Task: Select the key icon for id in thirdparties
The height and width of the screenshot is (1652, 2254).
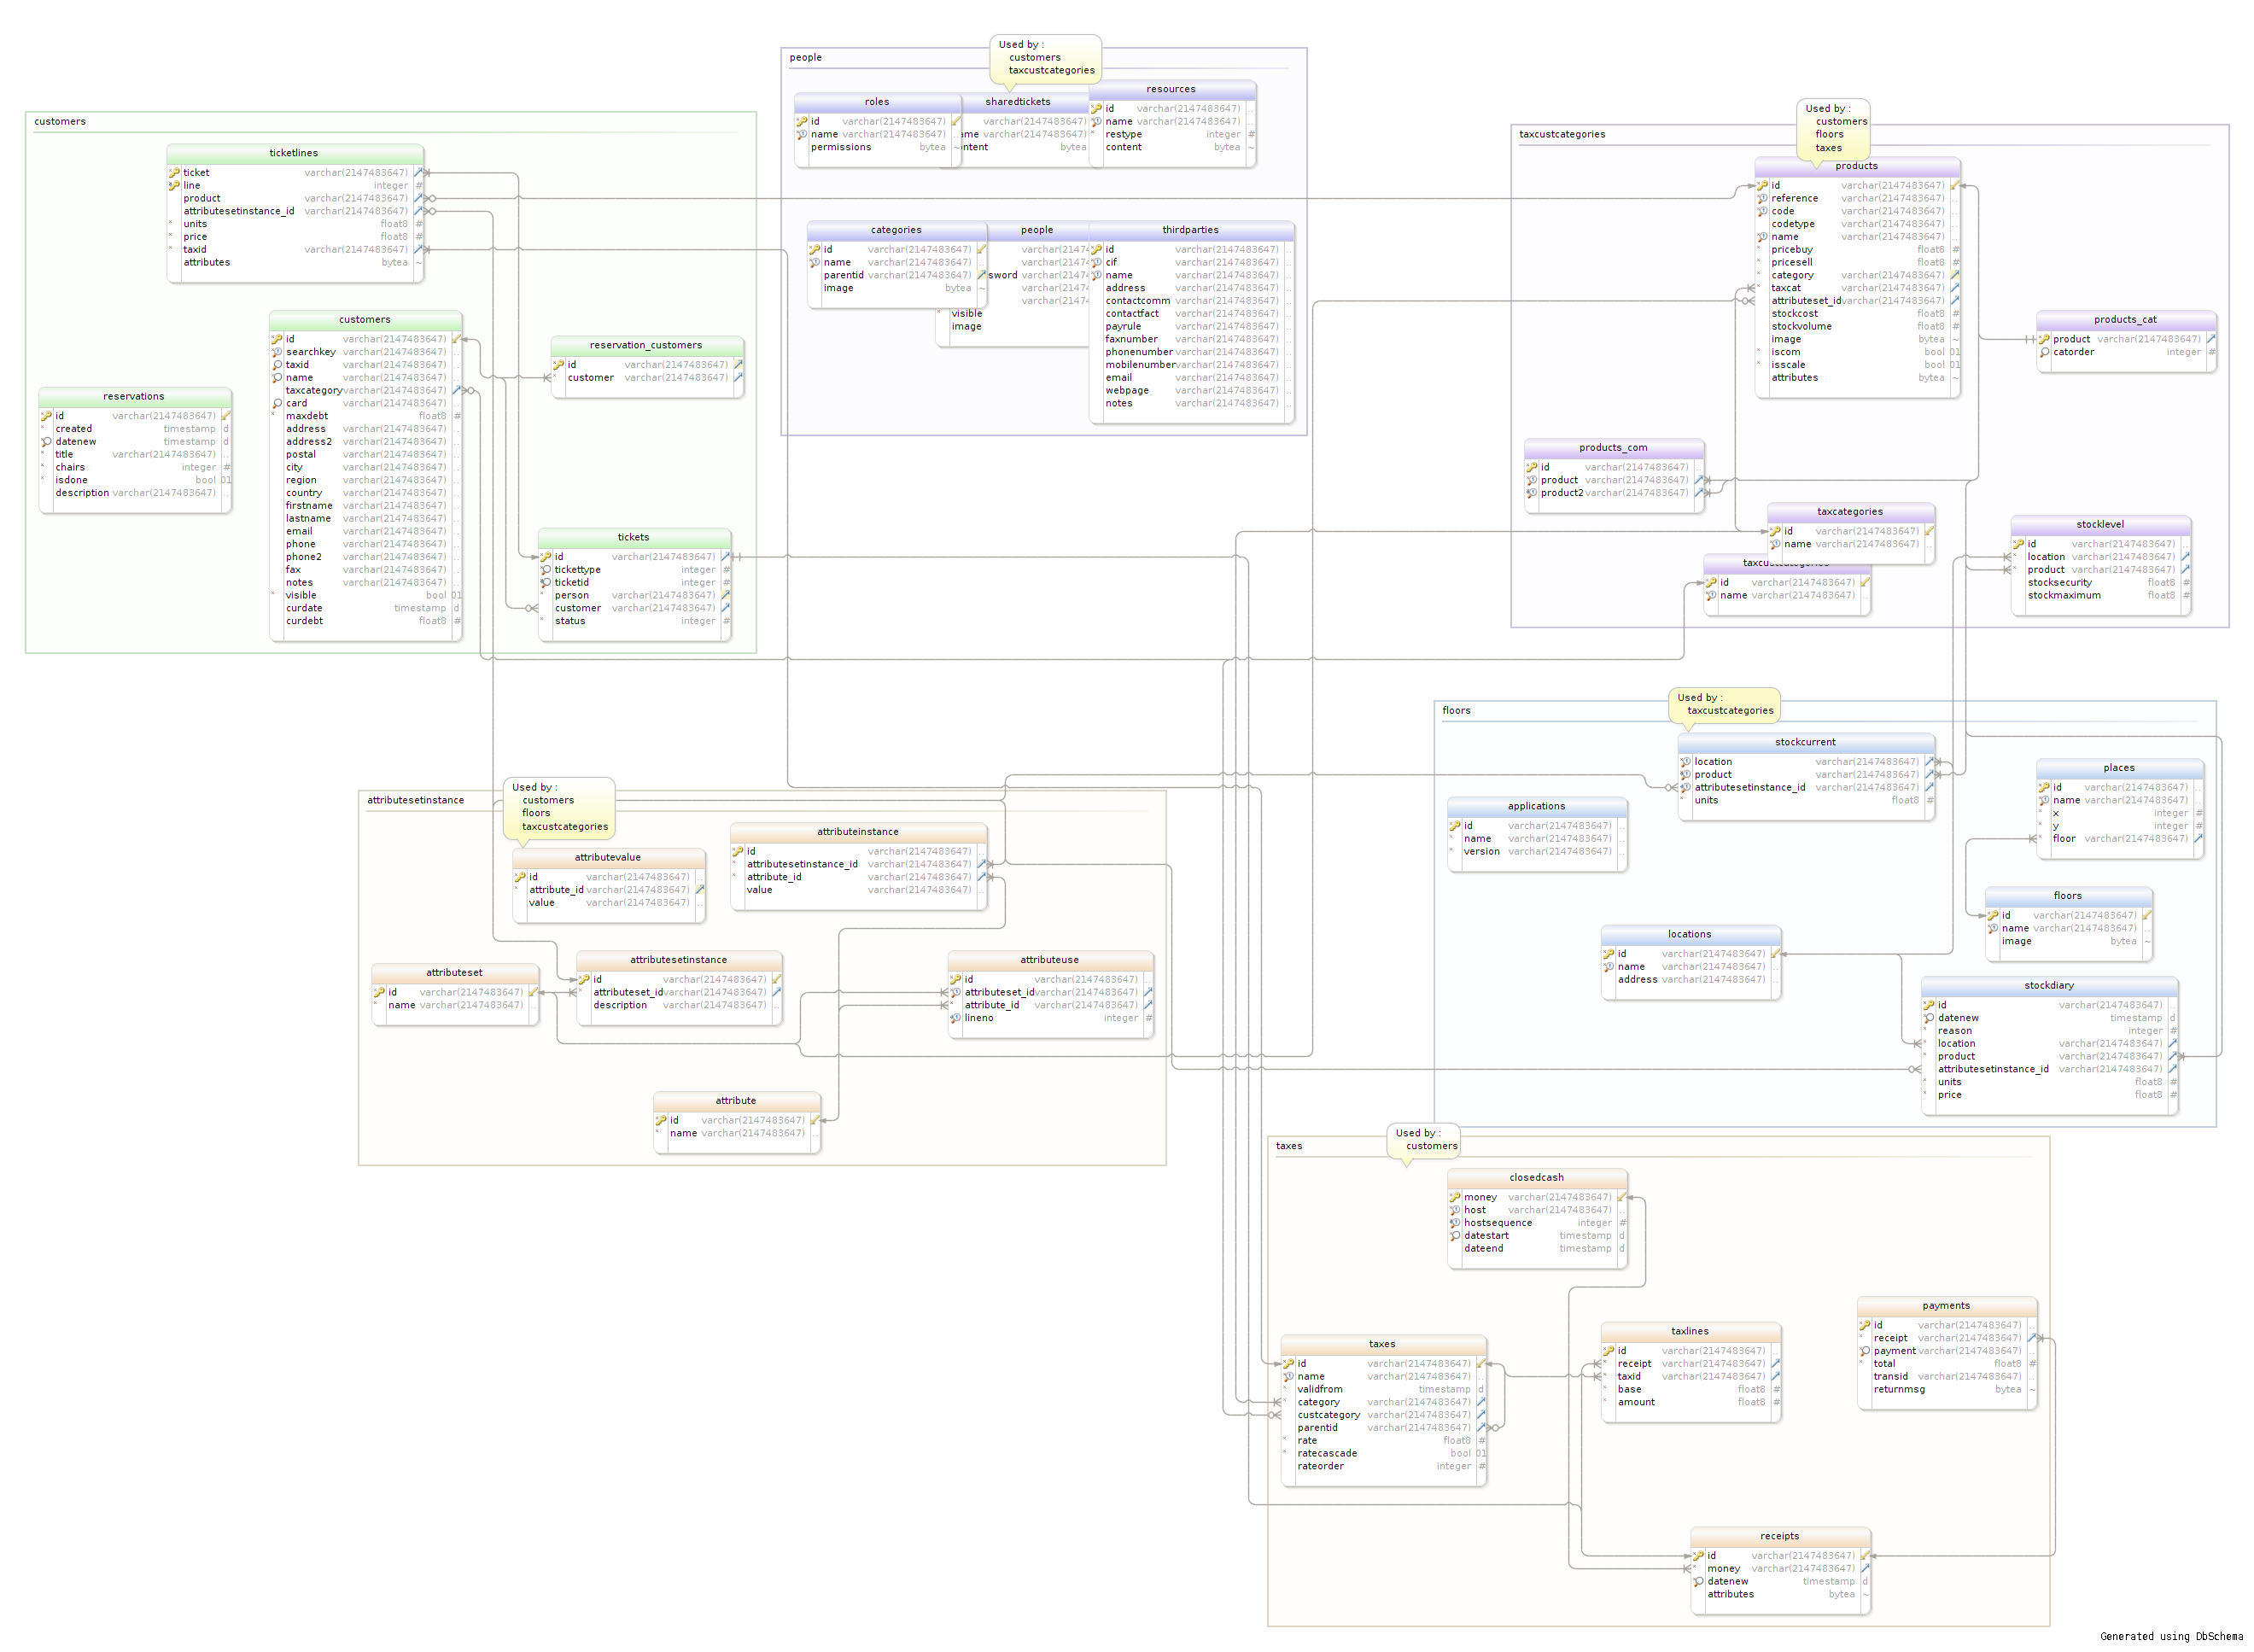Action: (x=1096, y=250)
